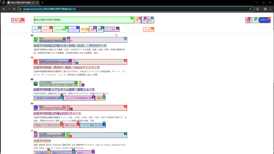Image resolution: width=274 pixels, height=154 pixels.
Task: Open 日経平均株価(225種)の日々株価 時系列データ result
Action: point(70,45)
